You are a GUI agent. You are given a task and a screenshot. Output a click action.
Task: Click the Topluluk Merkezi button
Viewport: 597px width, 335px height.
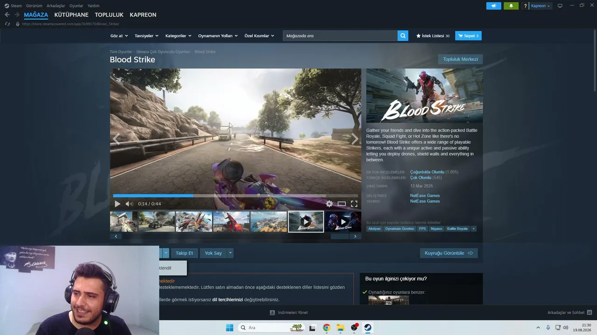coord(460,60)
